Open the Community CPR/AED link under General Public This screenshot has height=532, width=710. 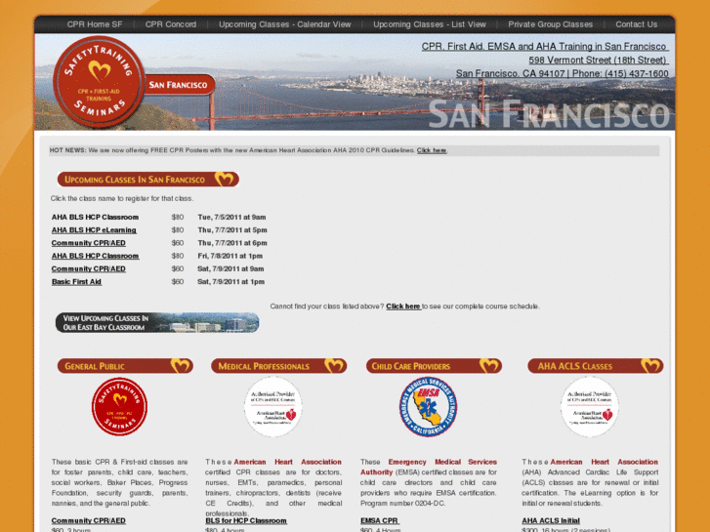click(88, 520)
